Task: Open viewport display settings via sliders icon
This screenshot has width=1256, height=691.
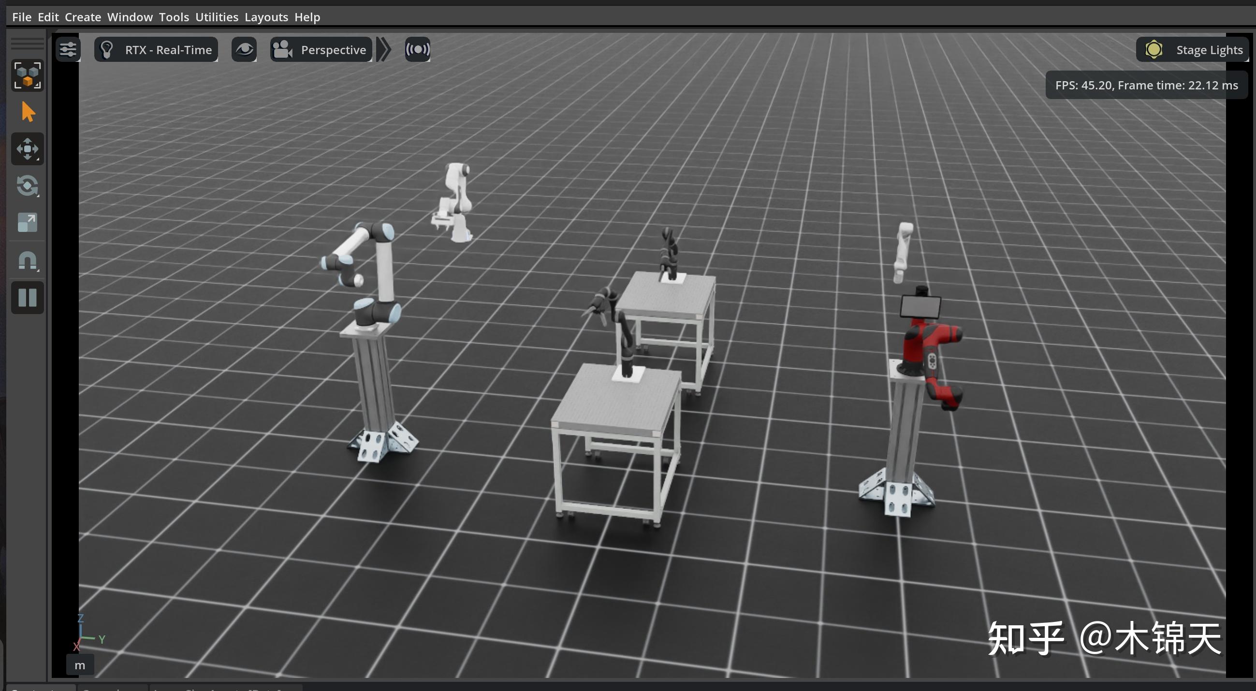Action: pyautogui.click(x=68, y=49)
